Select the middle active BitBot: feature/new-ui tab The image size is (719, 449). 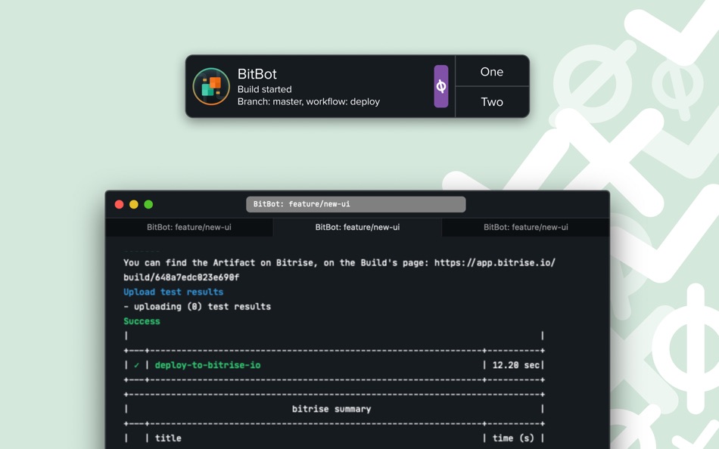tap(357, 228)
